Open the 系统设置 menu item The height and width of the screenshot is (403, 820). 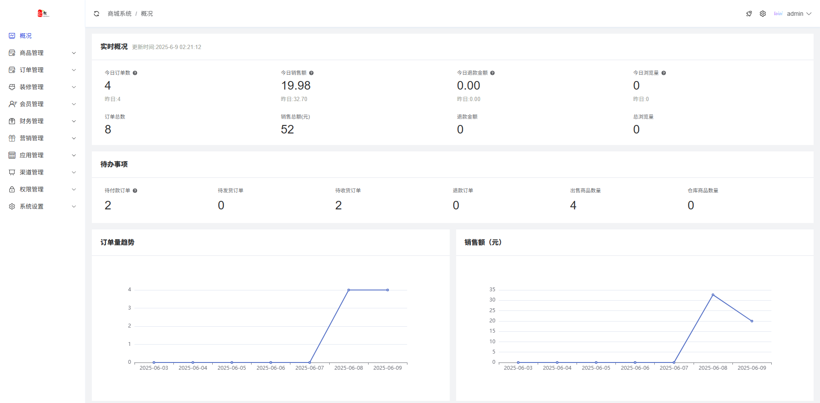[x=42, y=206]
